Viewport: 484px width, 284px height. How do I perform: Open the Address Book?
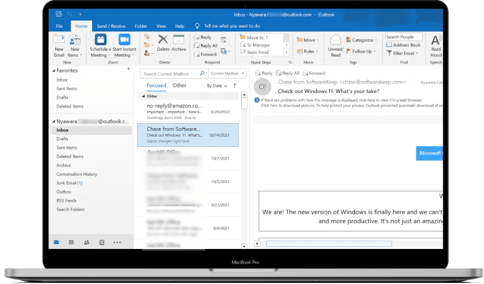click(403, 45)
